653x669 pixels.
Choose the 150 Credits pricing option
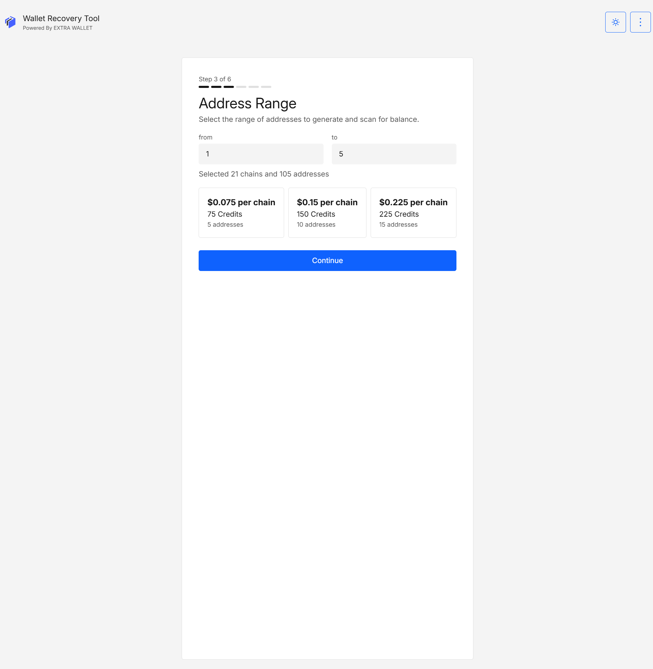(327, 213)
